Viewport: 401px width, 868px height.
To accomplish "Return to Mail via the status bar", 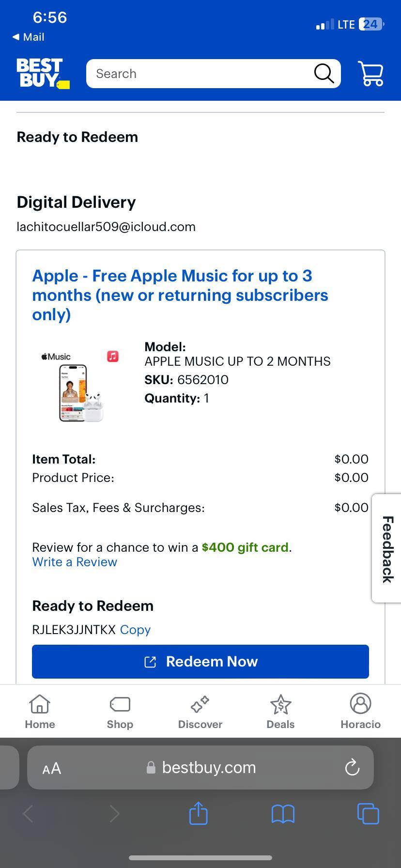I will point(28,36).
